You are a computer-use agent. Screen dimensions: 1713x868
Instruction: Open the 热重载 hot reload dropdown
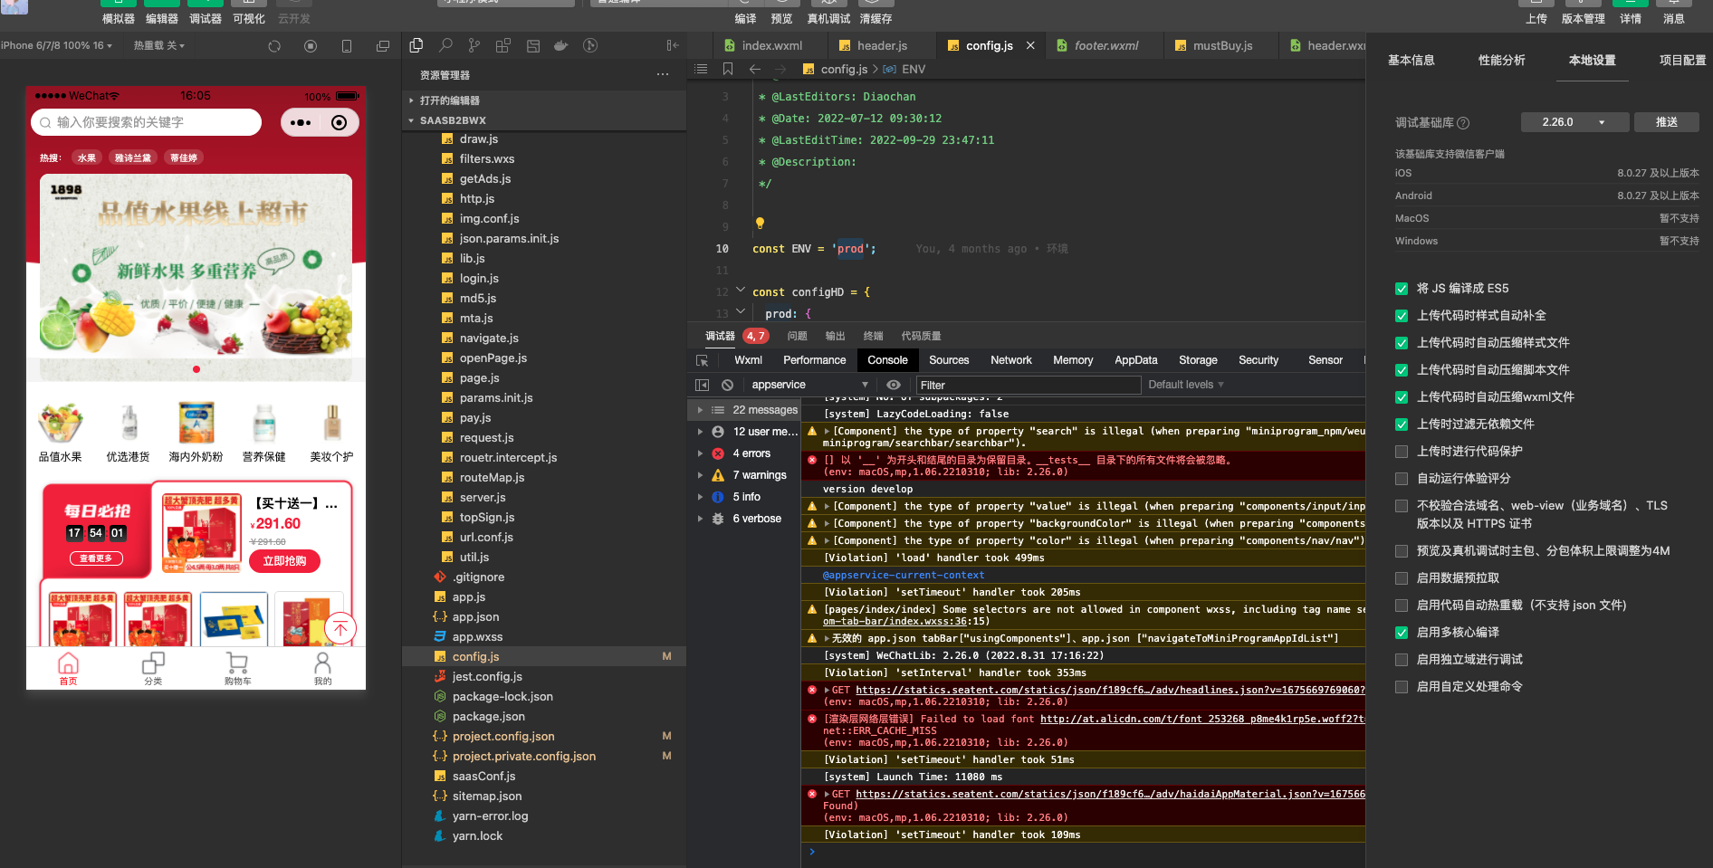[159, 45]
